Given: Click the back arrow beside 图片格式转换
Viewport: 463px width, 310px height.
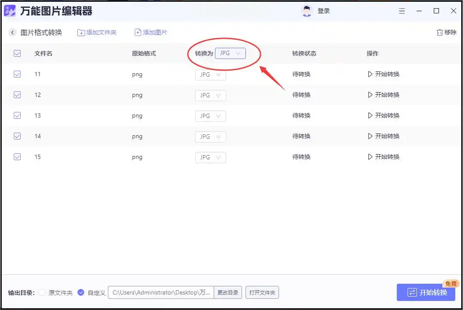Looking at the screenshot, I should point(12,33).
